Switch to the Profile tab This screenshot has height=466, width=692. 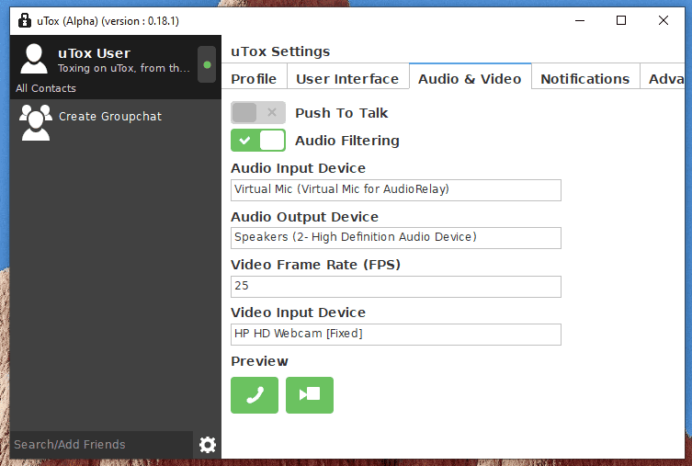point(254,78)
